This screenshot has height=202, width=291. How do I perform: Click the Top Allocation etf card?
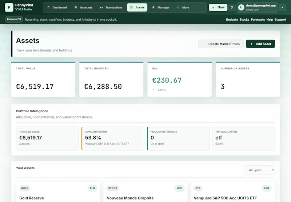pyautogui.click(x=244, y=138)
